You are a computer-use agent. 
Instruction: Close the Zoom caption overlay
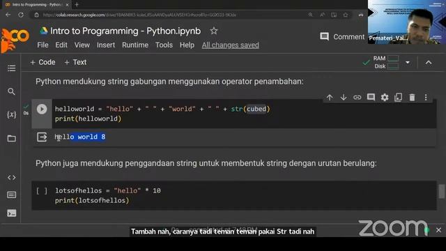(x=438, y=230)
